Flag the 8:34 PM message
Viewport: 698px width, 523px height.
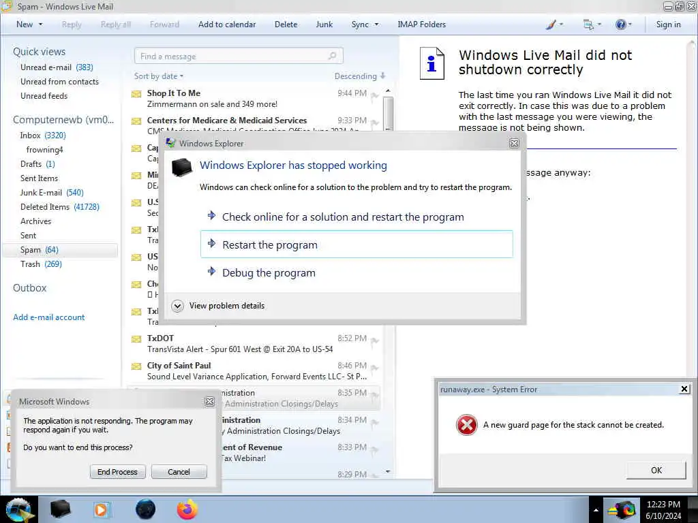coord(375,422)
